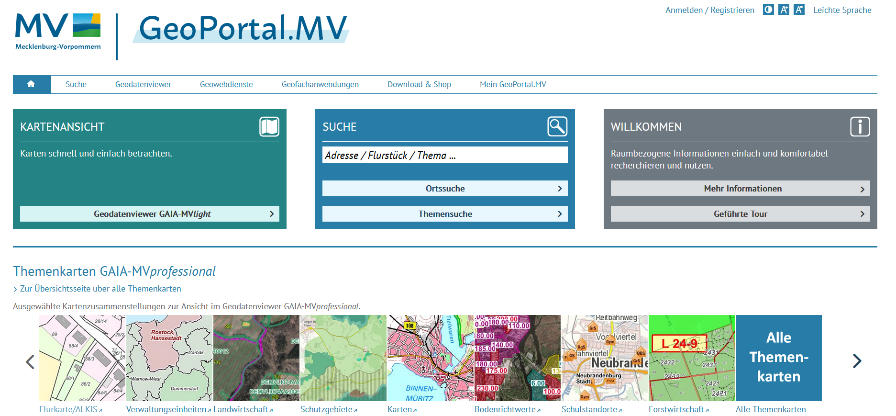The height and width of the screenshot is (416, 896).
Task: Open Geodatenviewer GAIA-MVlight button
Action: 150,214
